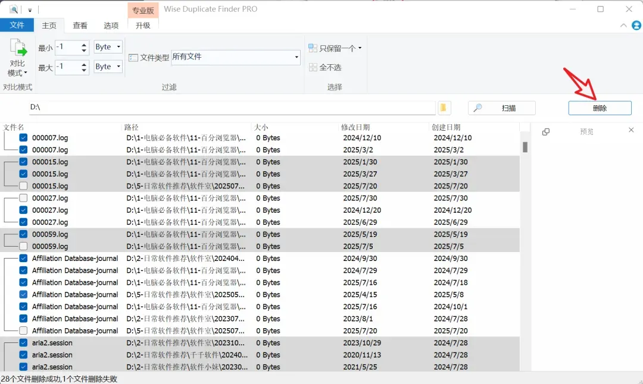Select Affiliation Database-journal name dated 2025/4/15

tap(75, 295)
